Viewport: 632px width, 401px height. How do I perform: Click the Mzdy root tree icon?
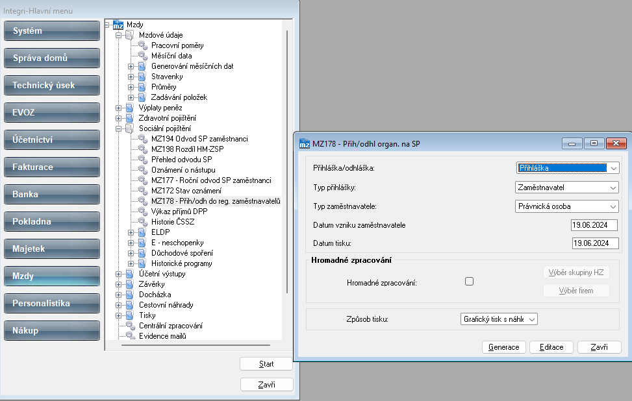point(118,25)
